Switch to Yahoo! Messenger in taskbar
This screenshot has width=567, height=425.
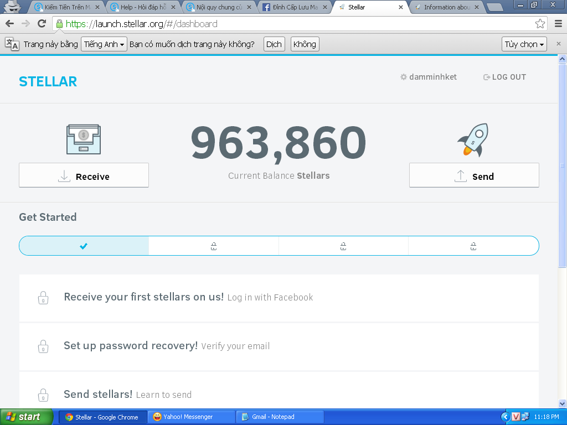click(x=191, y=417)
